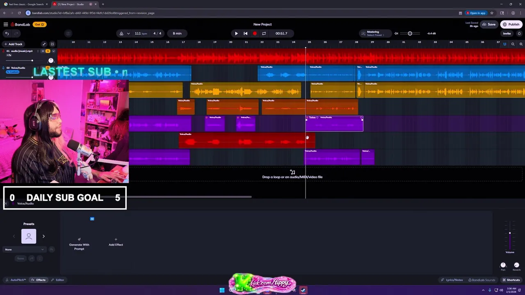Click the 00:51.7 time display
The height and width of the screenshot is (295, 525).
coord(281,34)
